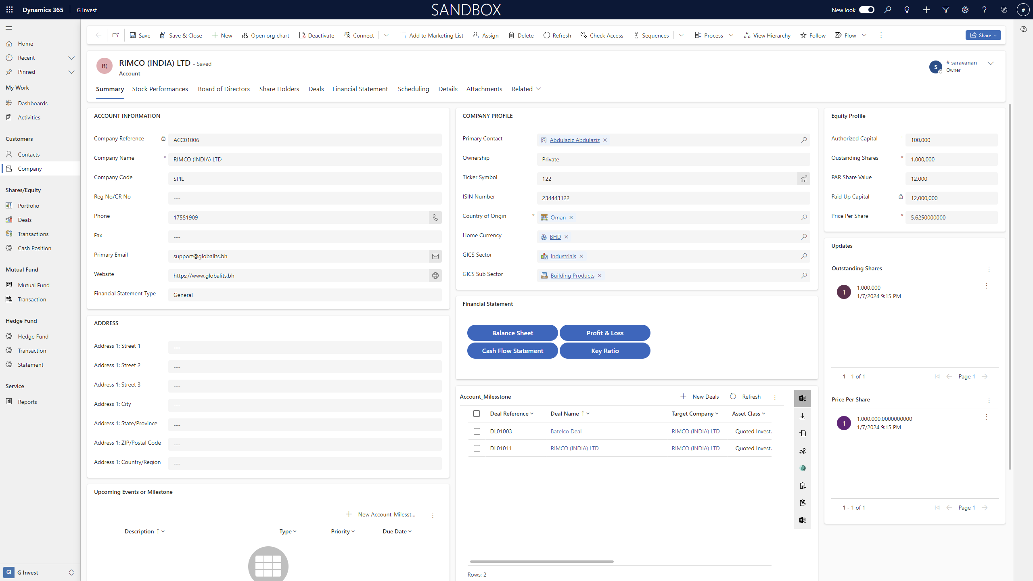This screenshot has height=581, width=1033.
Task: Click download icon in deals side panel
Action: (x=802, y=416)
